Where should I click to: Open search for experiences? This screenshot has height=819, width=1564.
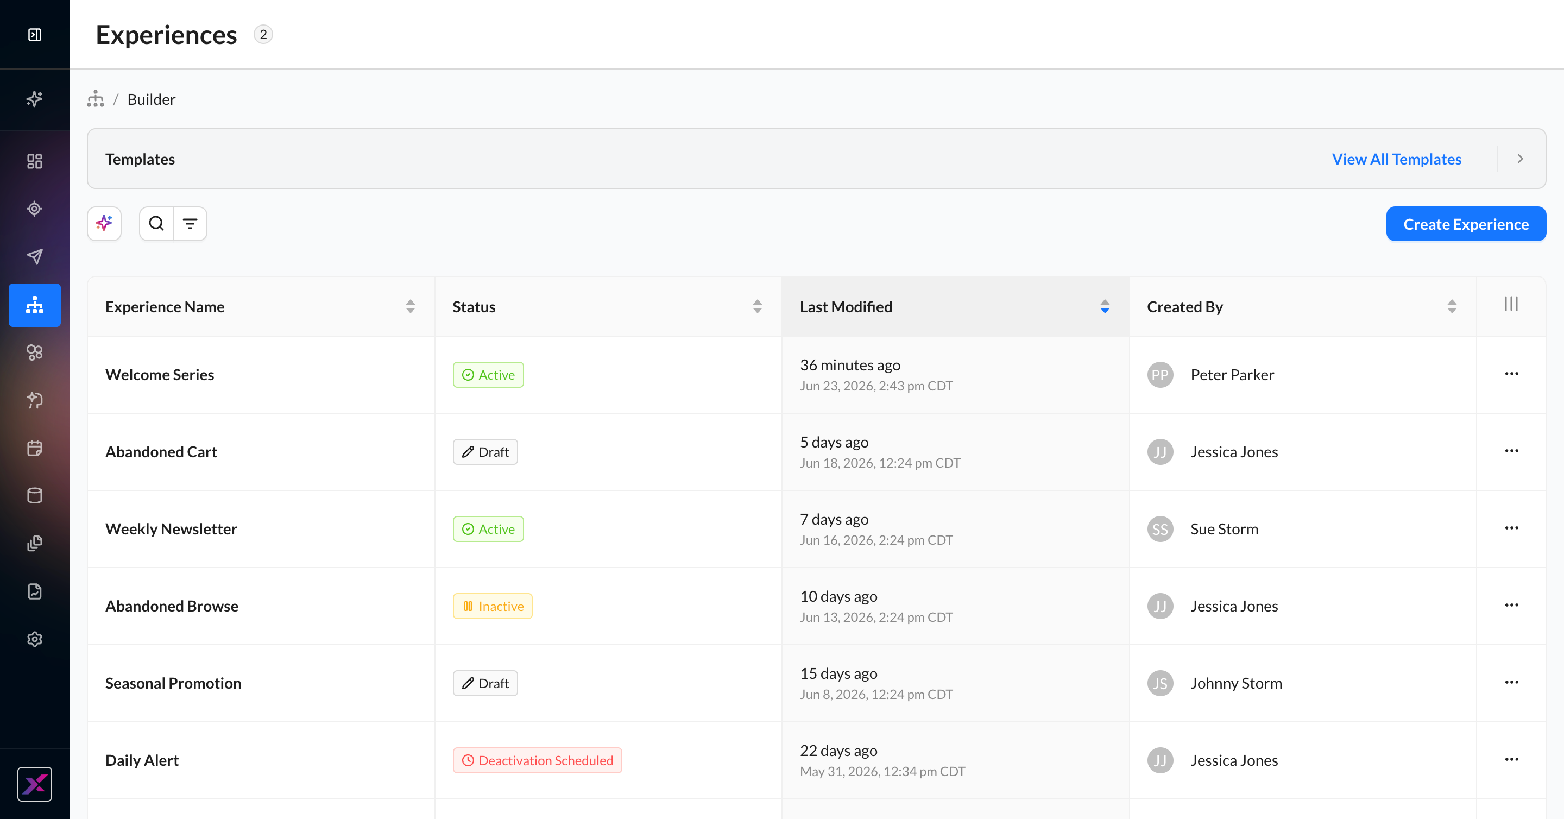[x=156, y=224]
